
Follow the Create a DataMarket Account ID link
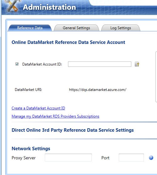tap(38, 108)
